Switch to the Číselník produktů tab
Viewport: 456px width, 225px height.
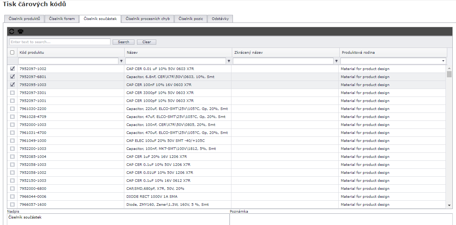coord(24,19)
